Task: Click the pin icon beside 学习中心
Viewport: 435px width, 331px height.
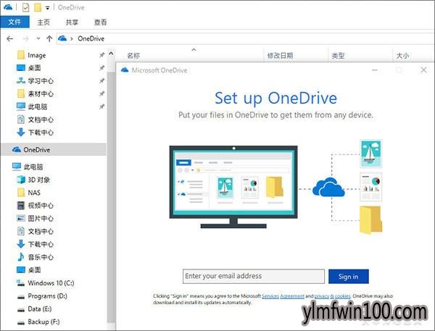Action: point(101,80)
